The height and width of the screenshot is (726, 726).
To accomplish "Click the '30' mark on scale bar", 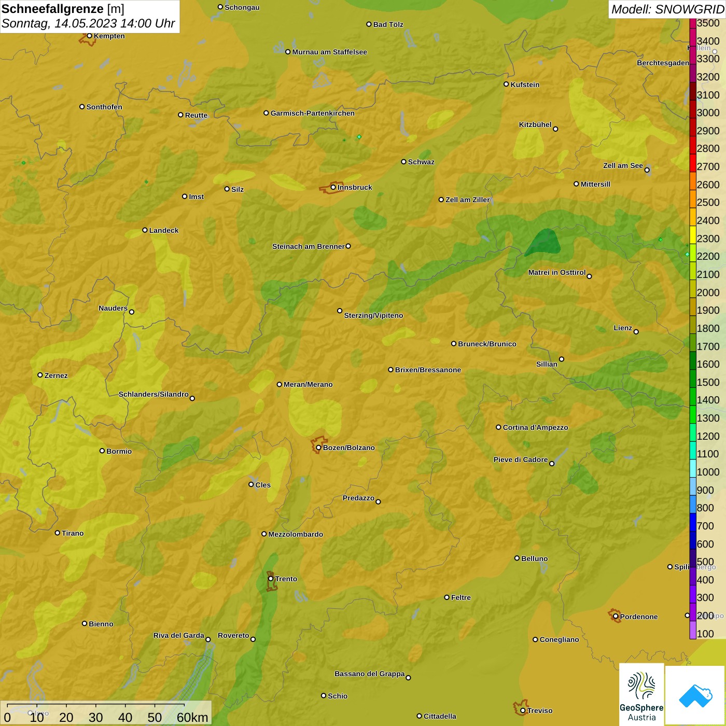I will point(95,717).
